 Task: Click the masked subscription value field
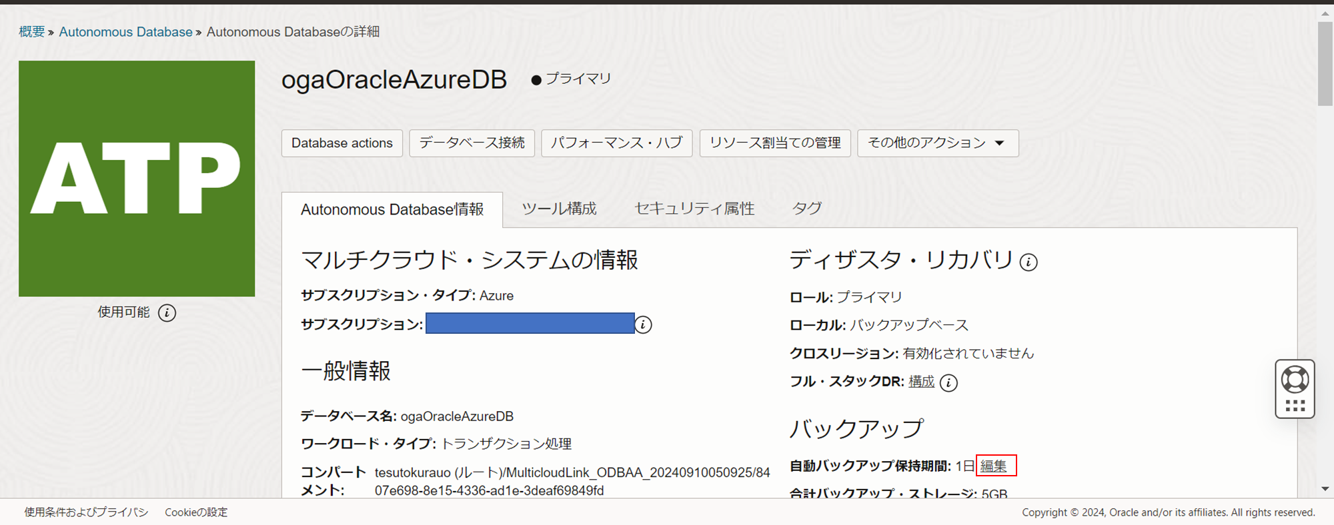pyautogui.click(x=530, y=323)
